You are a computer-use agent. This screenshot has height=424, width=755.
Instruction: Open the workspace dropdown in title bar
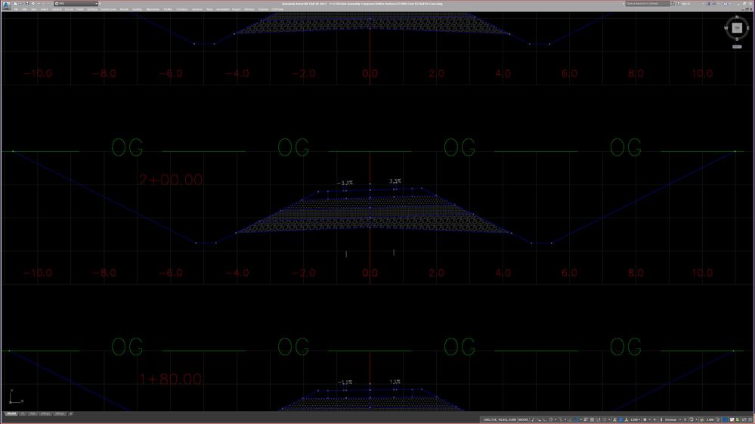76,3
